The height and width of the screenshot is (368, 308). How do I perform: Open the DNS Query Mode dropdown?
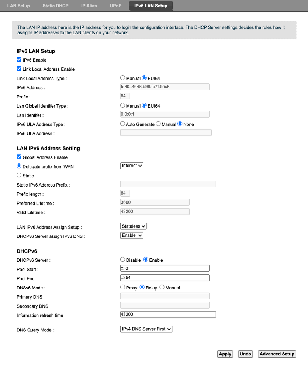point(146,329)
